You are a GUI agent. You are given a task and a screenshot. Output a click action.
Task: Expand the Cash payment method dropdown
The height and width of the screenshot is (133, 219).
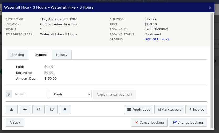coord(70,94)
